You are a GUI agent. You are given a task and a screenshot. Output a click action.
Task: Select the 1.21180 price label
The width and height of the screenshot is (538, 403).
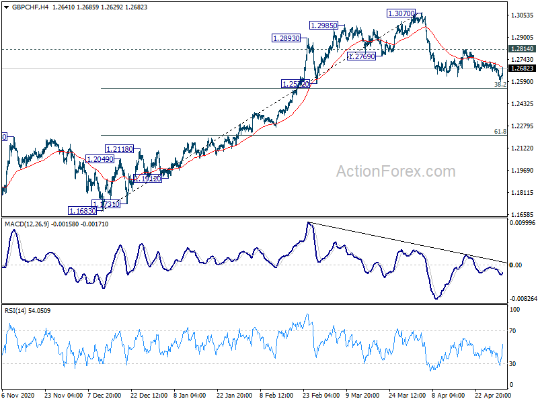(x=119, y=149)
